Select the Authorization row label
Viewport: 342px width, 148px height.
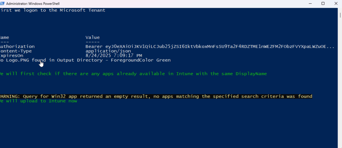point(17,46)
